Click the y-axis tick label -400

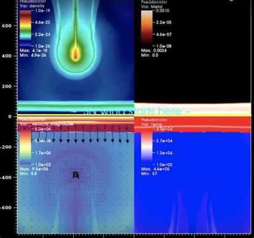click(x=6, y=177)
